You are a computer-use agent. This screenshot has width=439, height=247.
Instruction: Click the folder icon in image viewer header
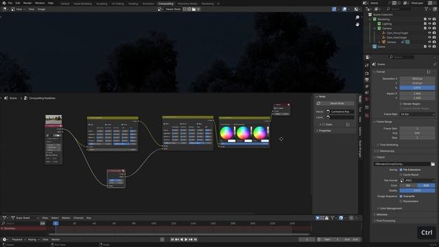tap(193, 9)
